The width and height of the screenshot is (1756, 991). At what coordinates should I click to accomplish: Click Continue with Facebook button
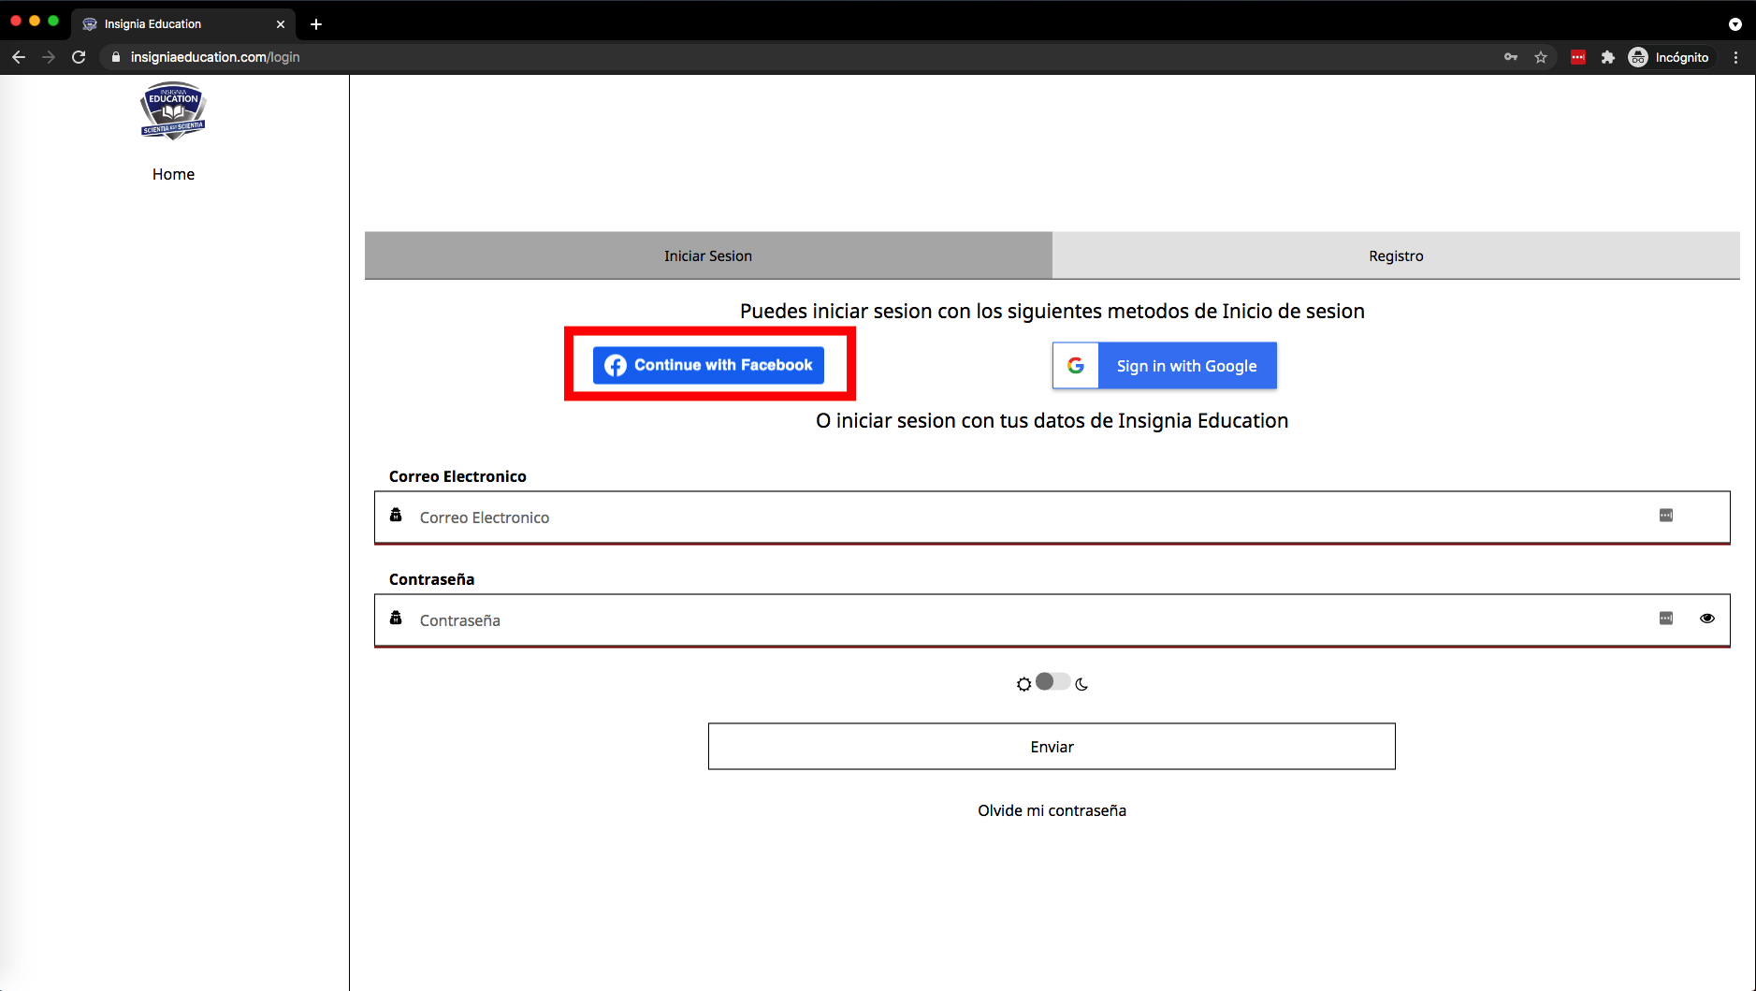tap(708, 365)
